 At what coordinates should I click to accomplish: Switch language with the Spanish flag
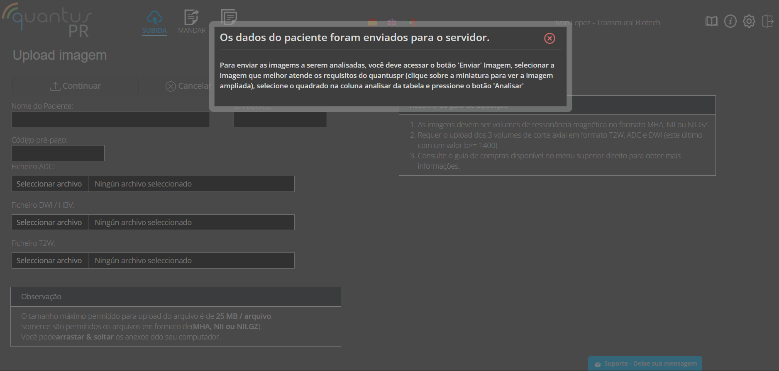click(x=372, y=22)
